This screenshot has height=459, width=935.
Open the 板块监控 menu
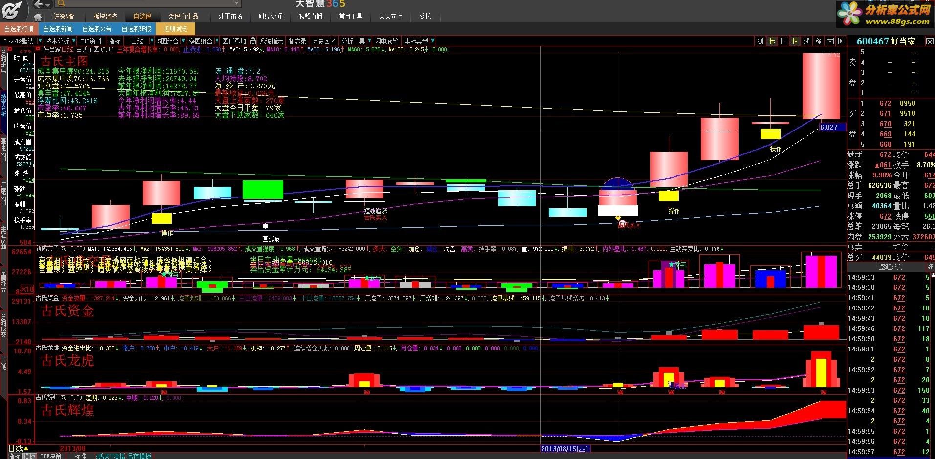point(105,17)
